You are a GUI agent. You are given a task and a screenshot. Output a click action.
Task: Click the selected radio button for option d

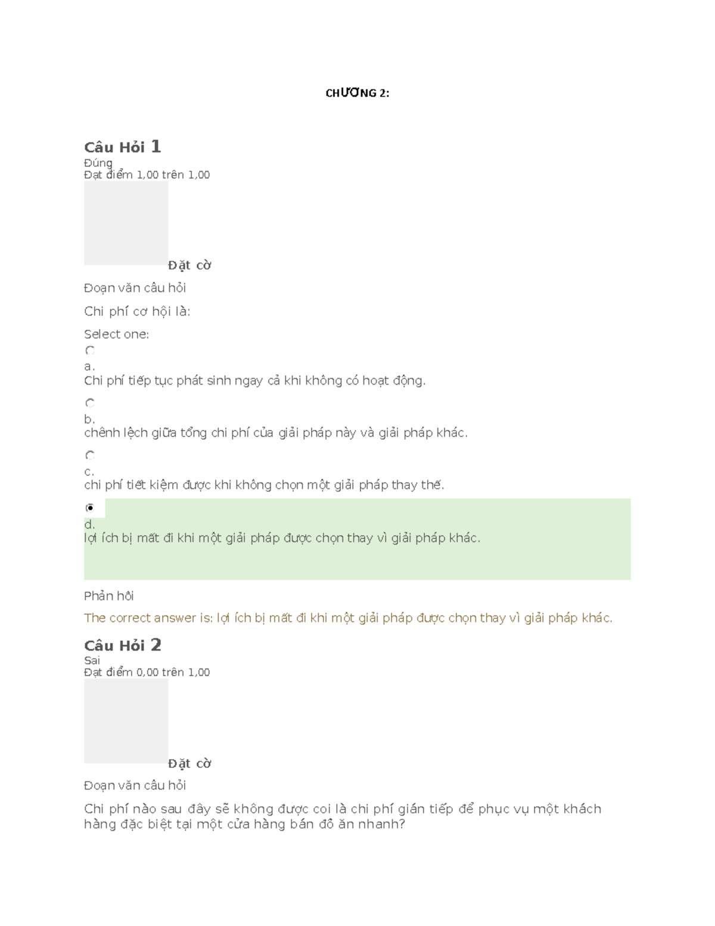point(90,508)
